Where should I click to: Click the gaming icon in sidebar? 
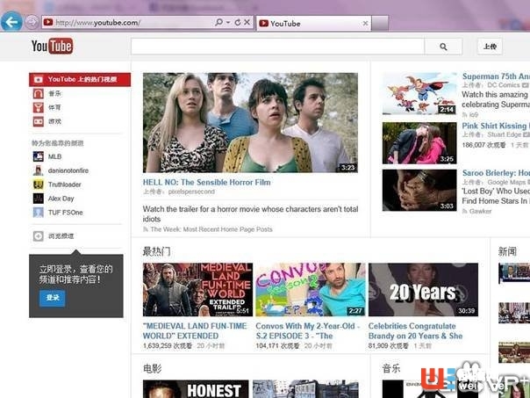point(39,121)
